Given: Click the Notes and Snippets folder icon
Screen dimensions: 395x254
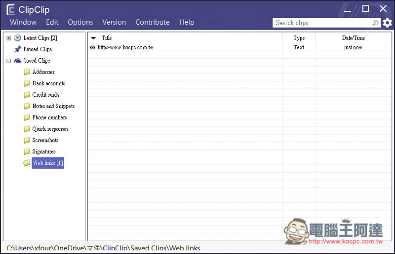Looking at the screenshot, I should click(x=27, y=106).
